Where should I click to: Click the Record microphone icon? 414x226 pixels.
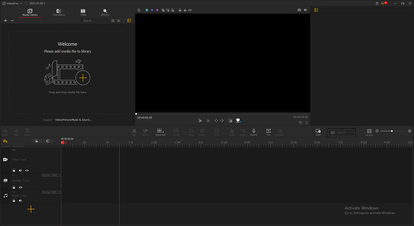pyautogui.click(x=254, y=132)
